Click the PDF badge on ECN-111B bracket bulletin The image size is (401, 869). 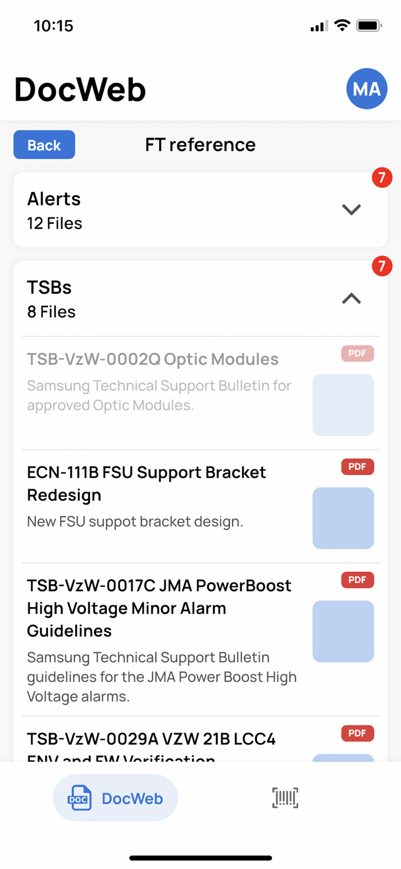click(x=357, y=466)
